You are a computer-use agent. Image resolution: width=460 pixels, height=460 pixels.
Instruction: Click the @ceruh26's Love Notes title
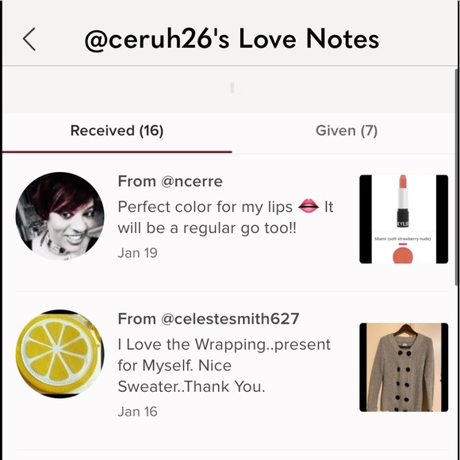point(232,40)
